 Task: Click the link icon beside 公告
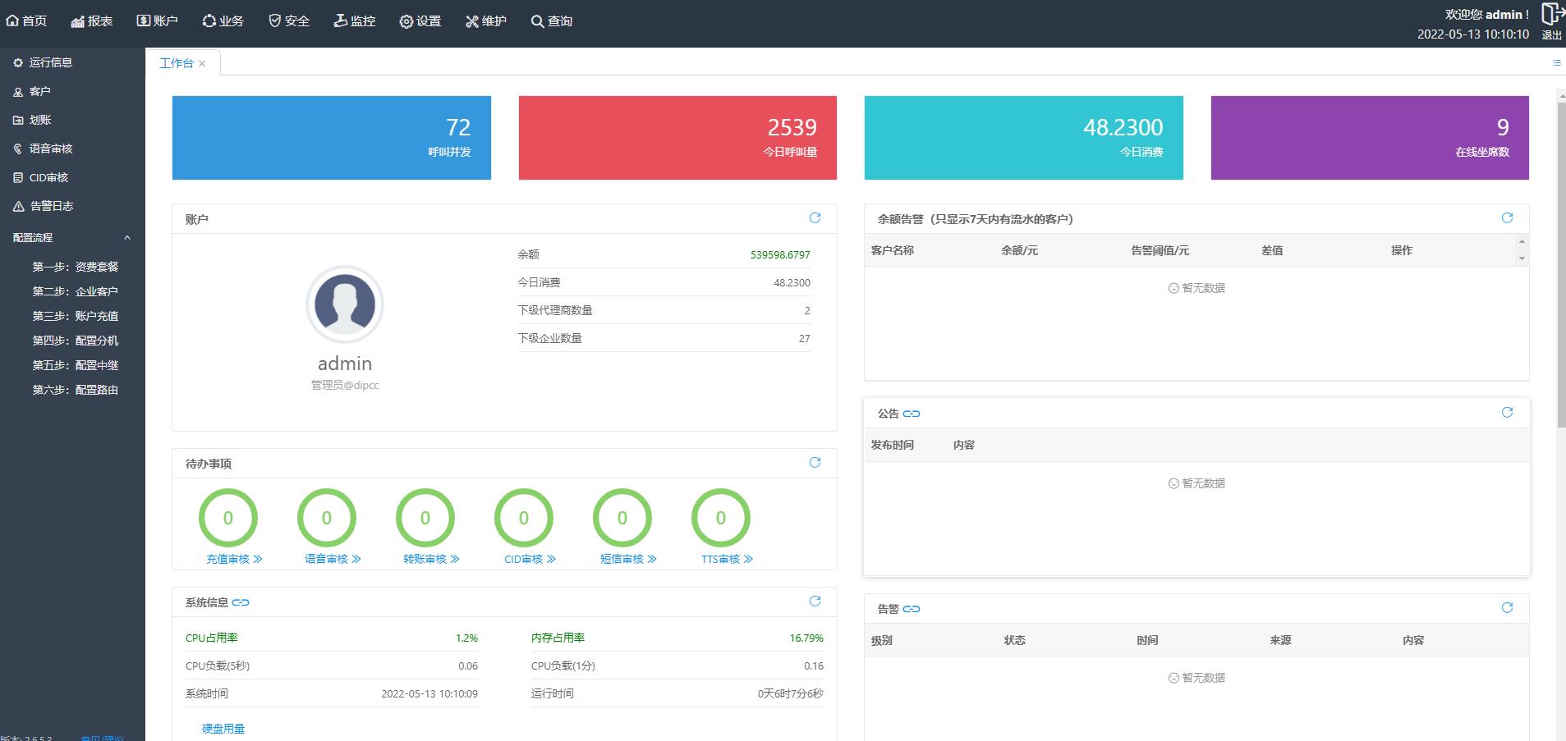pos(912,414)
